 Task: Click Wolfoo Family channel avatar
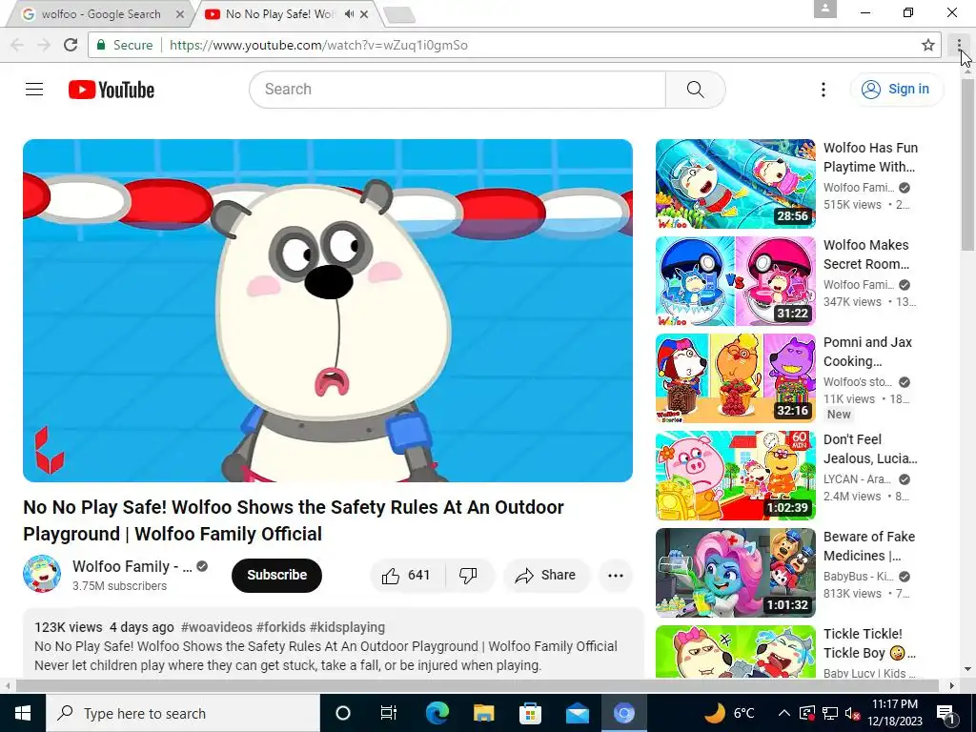pyautogui.click(x=42, y=574)
